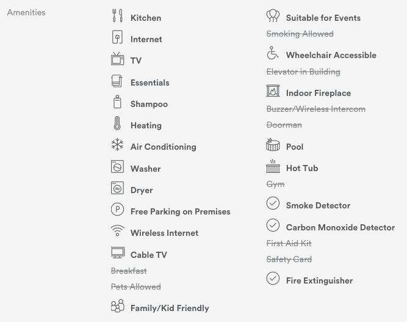407x322 pixels.
Task: Click the Indoor Fireplace icon
Action: (x=273, y=92)
